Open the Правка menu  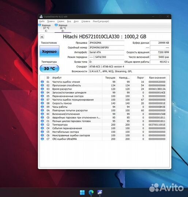click(51, 21)
